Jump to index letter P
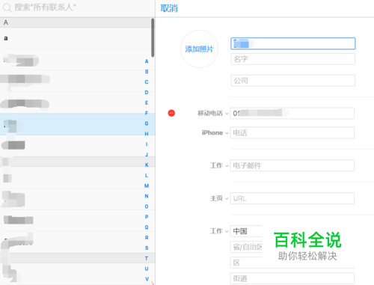The image size is (374, 285). [147, 217]
